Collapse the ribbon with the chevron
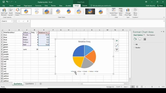 coord(164,17)
